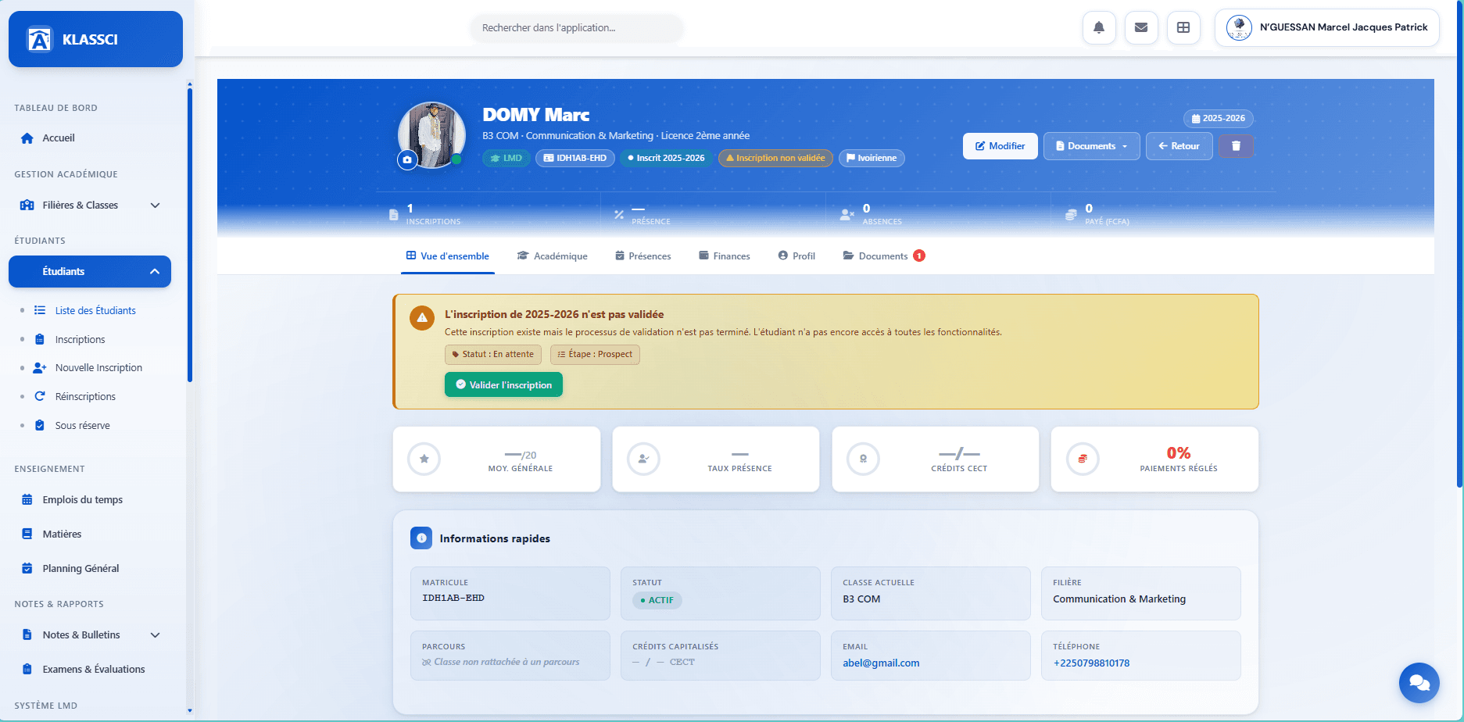Open the Documents tab with badge
The width and height of the screenshot is (1464, 722).
pyautogui.click(x=884, y=256)
